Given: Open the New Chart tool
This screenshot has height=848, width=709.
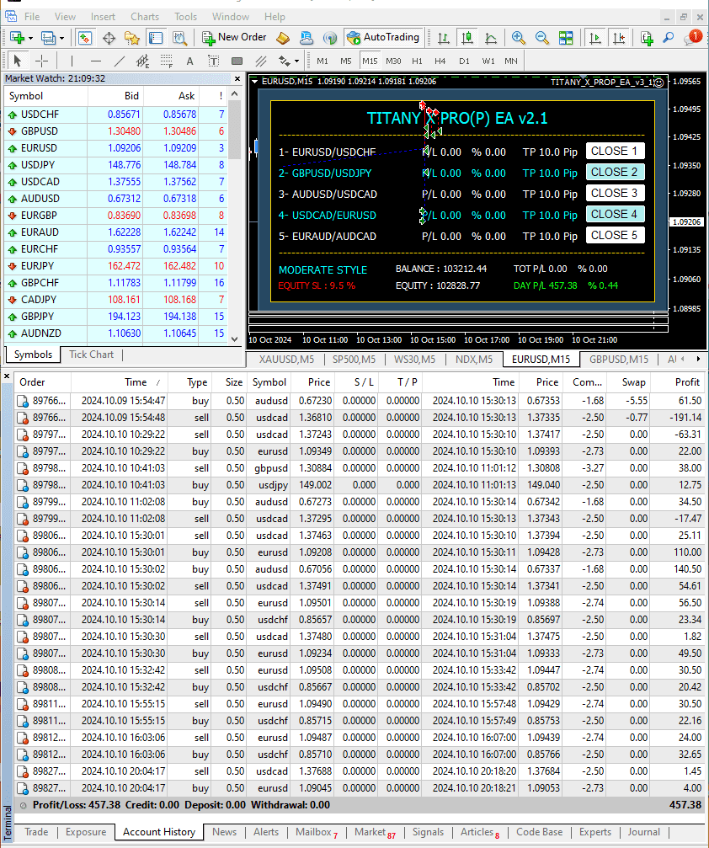Looking at the screenshot, I should pos(17,38).
